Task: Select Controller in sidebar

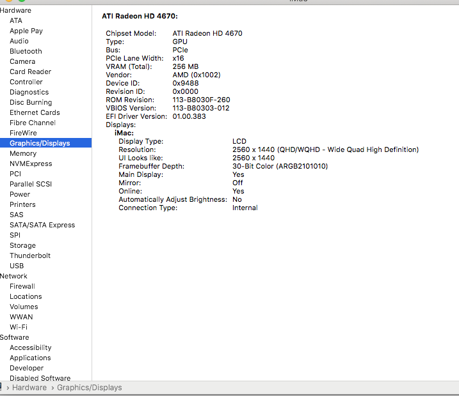Action: click(x=26, y=82)
